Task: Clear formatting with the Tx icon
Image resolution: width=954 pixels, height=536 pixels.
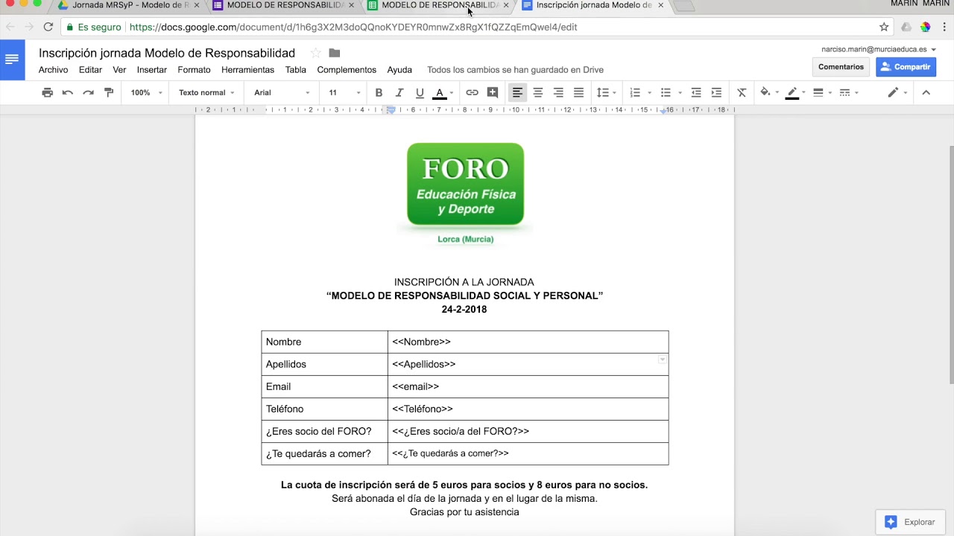Action: (x=742, y=92)
